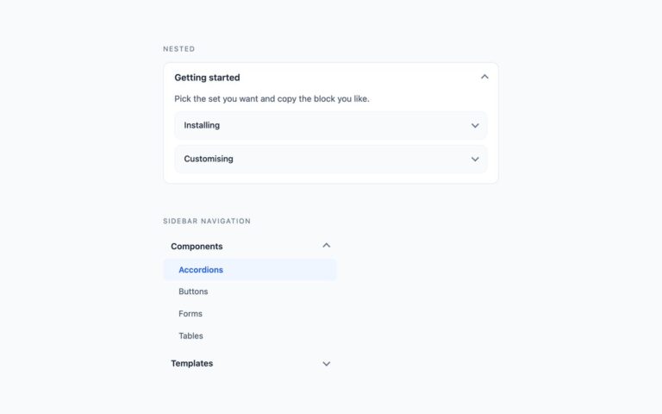Click the Customising row's down chevron icon
This screenshot has height=414, width=662.
[475, 160]
